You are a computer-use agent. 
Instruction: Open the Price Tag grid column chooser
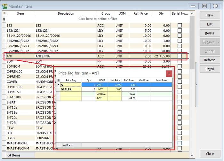pos(58,80)
